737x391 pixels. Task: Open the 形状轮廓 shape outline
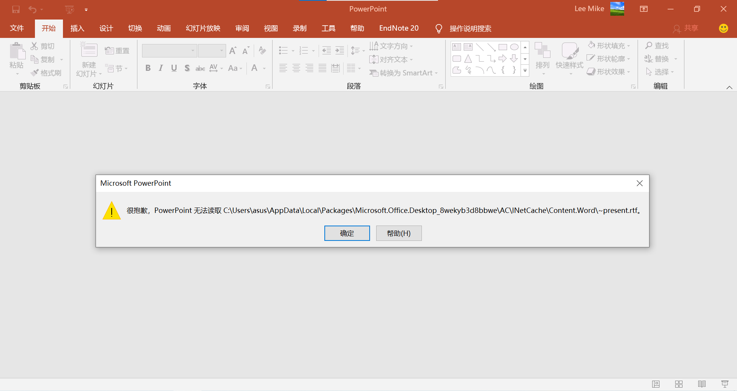609,59
